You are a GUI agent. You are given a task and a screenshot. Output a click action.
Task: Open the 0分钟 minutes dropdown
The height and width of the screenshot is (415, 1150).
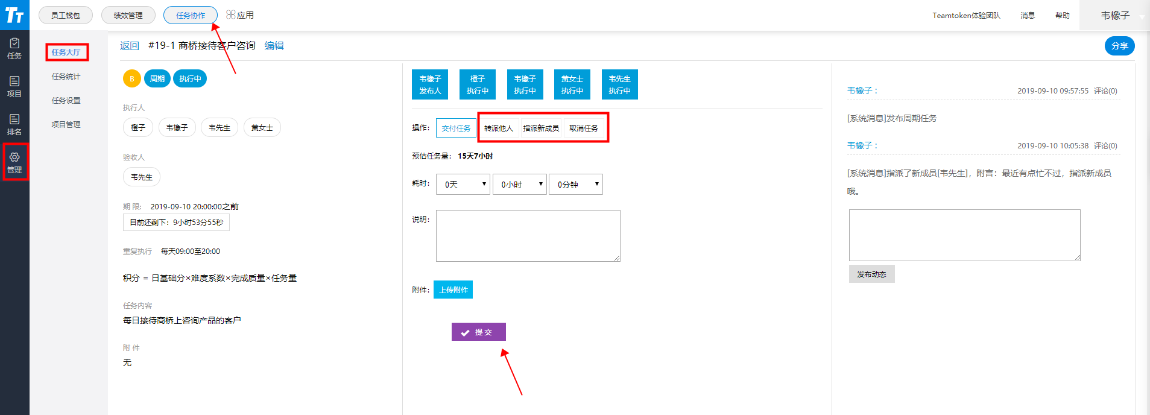pos(576,184)
